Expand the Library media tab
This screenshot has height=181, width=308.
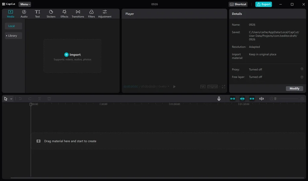coord(13,35)
